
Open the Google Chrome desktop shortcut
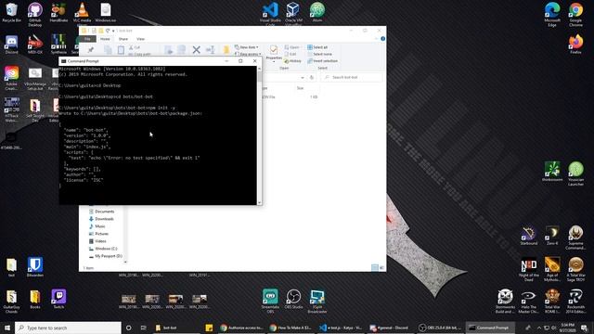point(575,15)
